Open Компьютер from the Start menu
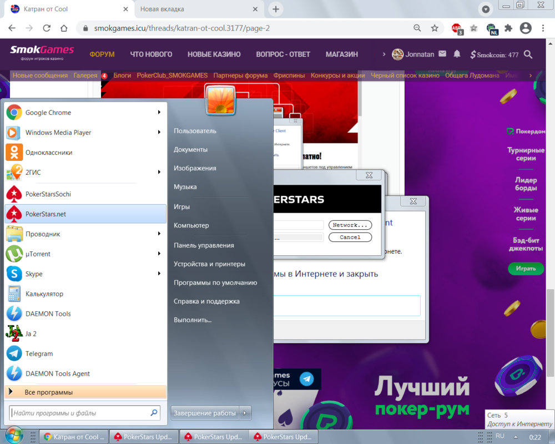Viewport: 555px width, 444px height. pyautogui.click(x=191, y=225)
